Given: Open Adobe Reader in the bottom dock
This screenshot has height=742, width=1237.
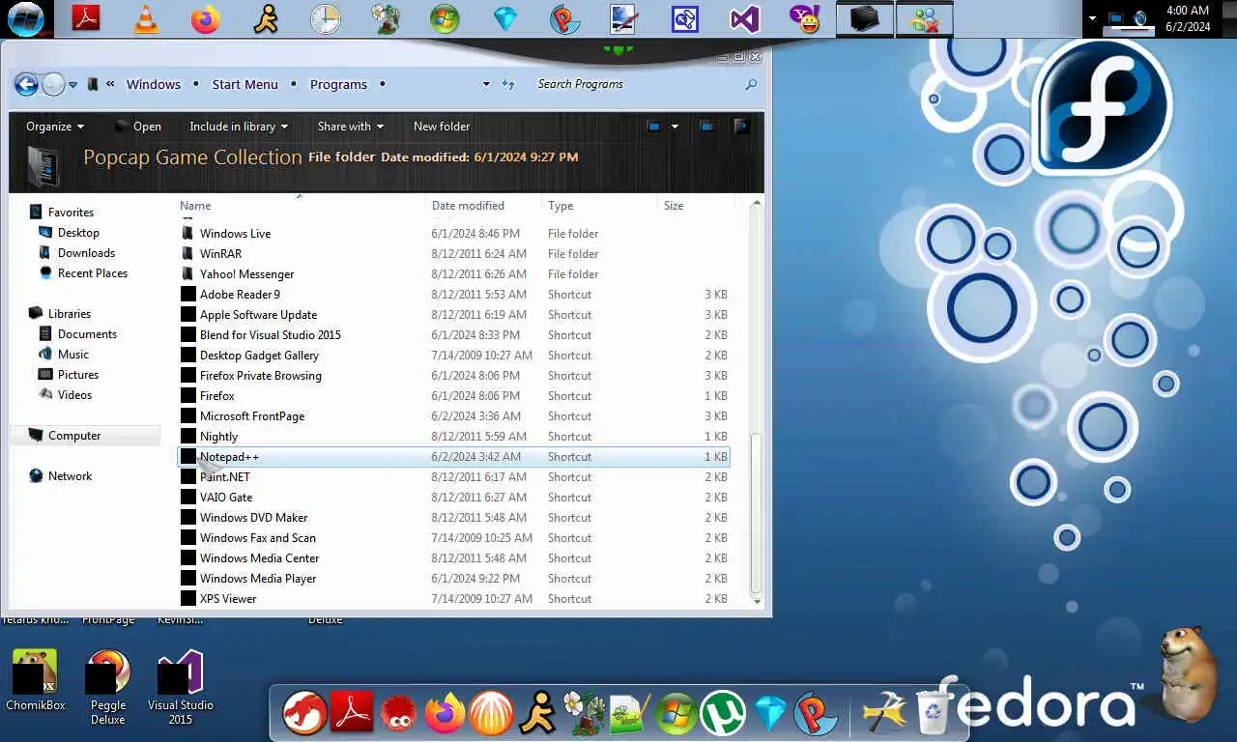Looking at the screenshot, I should click(x=351, y=714).
